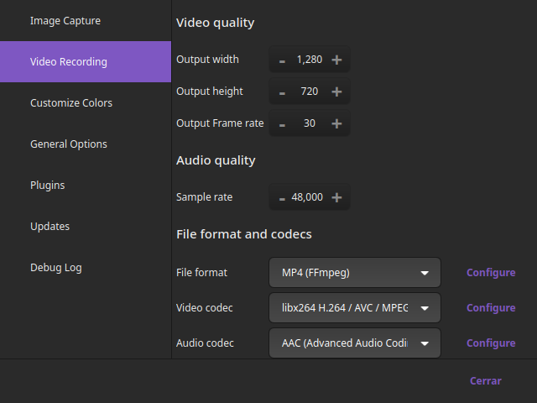This screenshot has height=403, width=537.
Task: Click the Output width number field
Action: pyautogui.click(x=309, y=60)
